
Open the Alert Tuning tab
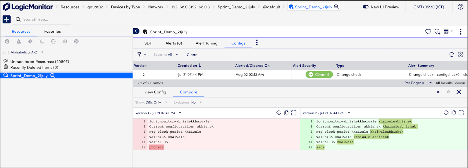pyautogui.click(x=207, y=43)
